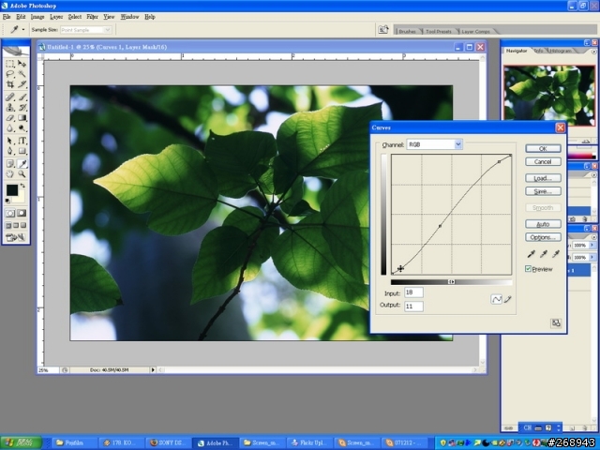This screenshot has height=450, width=600.
Task: Select the Slice tool
Action: pos(22,84)
